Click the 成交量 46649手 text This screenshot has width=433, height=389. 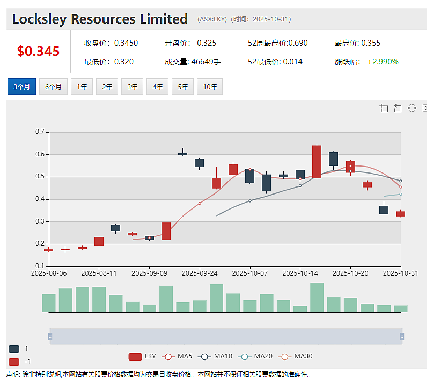click(193, 62)
